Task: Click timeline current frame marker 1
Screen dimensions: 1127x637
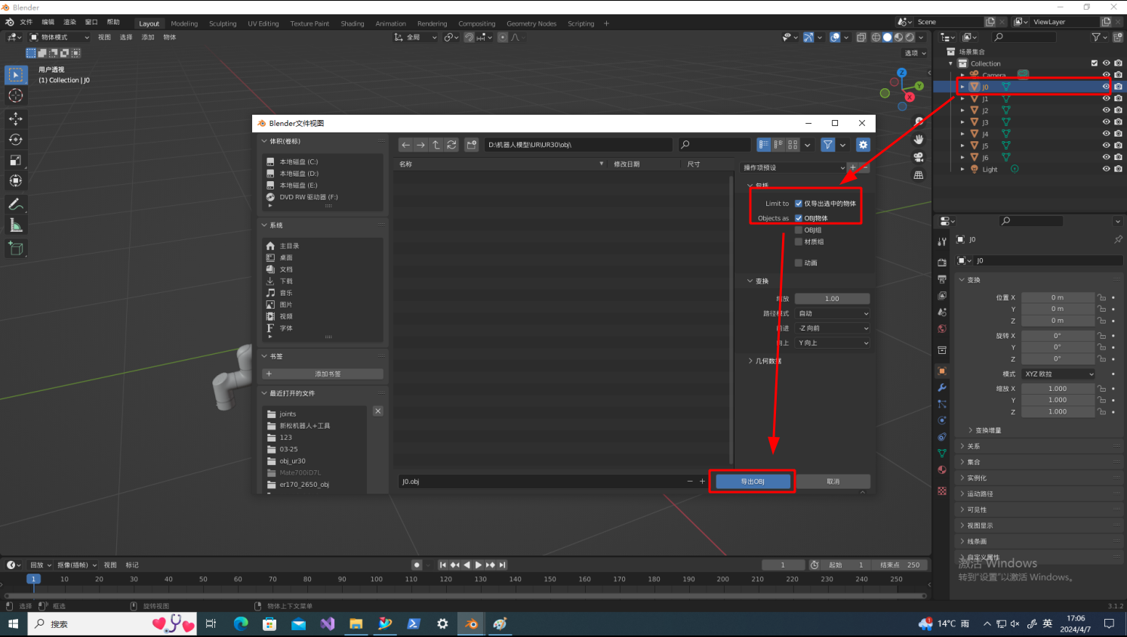Action: [33, 579]
